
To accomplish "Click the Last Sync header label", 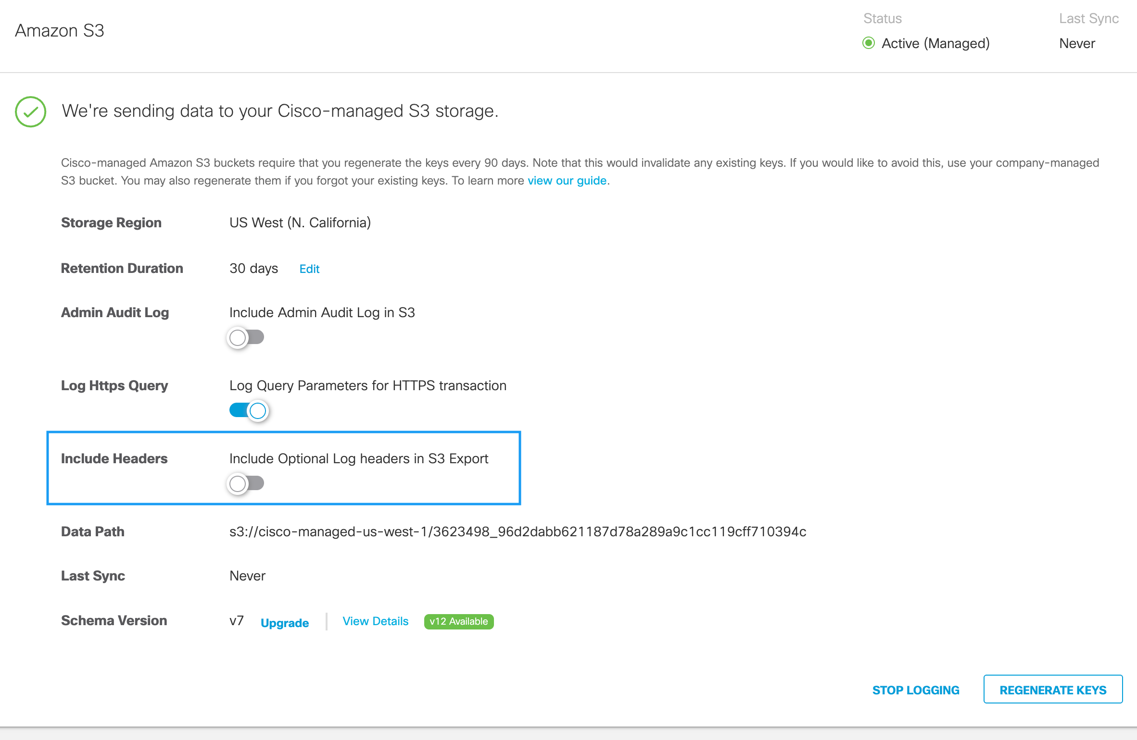I will coord(1088,18).
